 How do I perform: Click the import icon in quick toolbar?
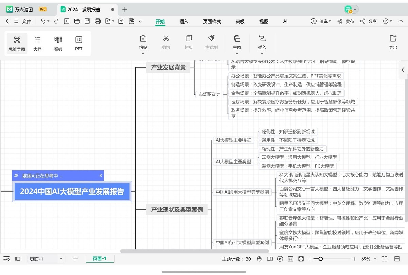click(x=121, y=21)
